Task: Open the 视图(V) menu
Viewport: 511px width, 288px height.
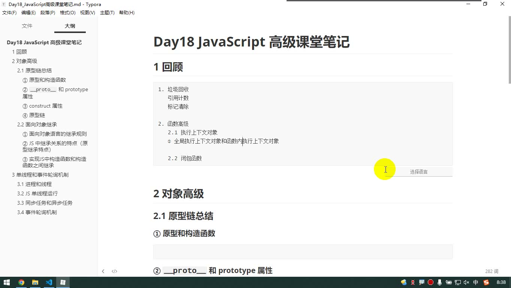Action: point(88,13)
